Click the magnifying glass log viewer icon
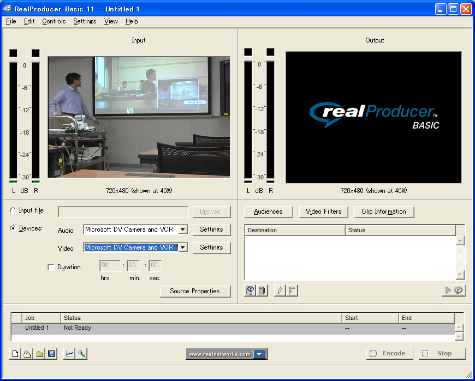Screen dimensions: 475x381 [81, 354]
